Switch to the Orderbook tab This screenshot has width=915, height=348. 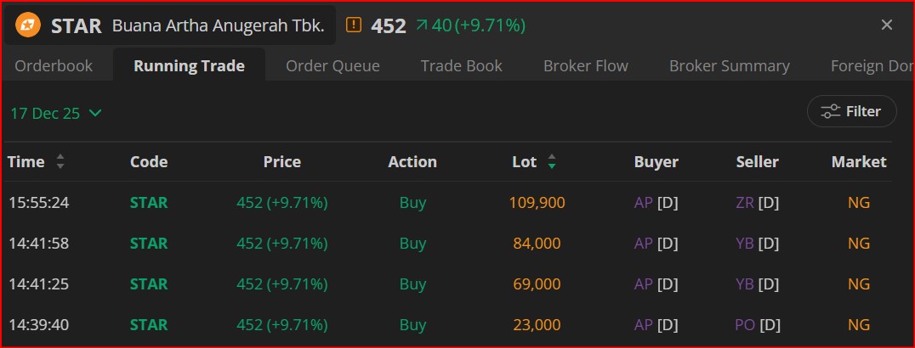click(54, 65)
